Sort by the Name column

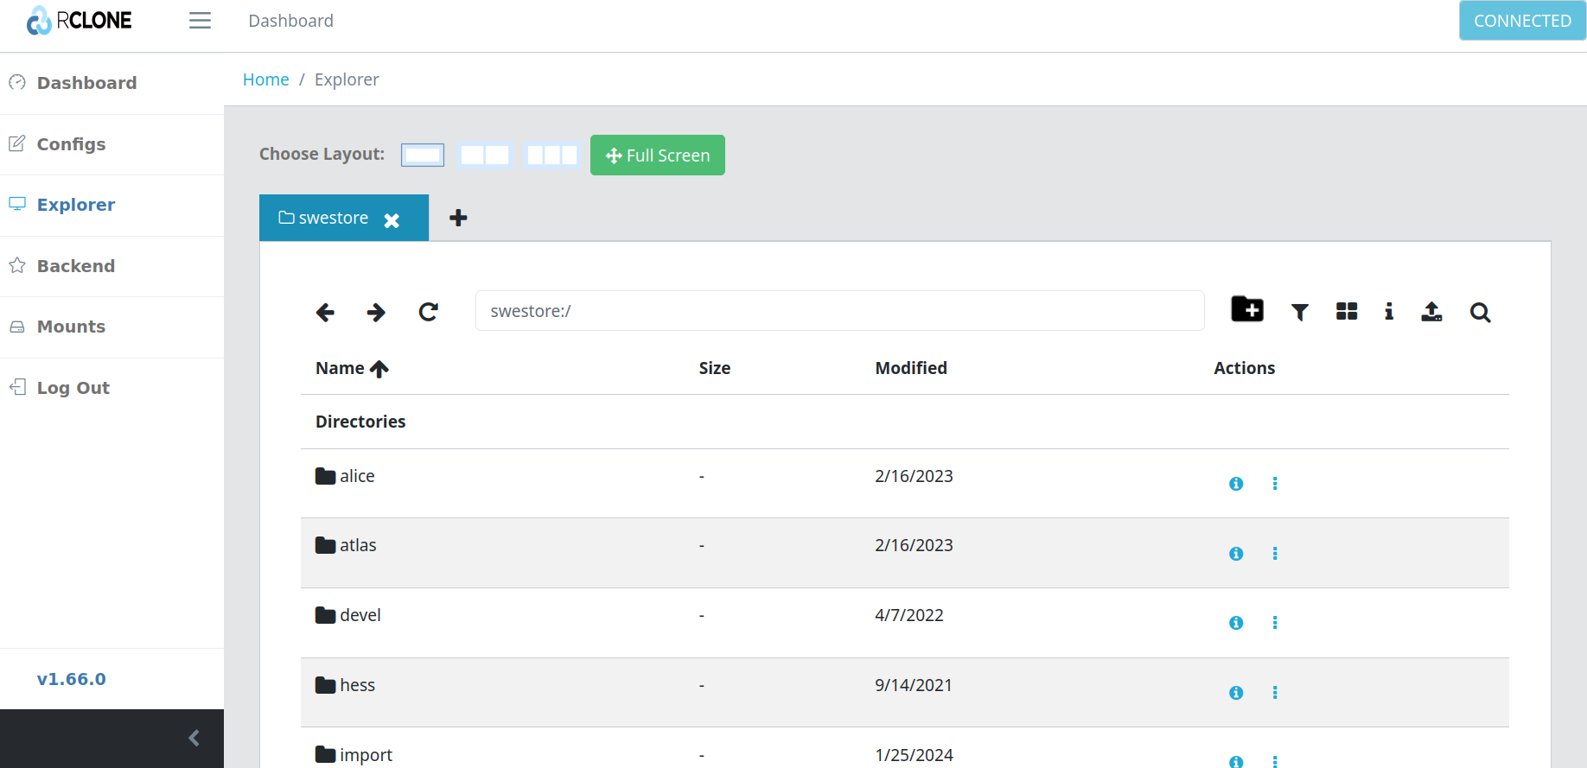point(352,369)
